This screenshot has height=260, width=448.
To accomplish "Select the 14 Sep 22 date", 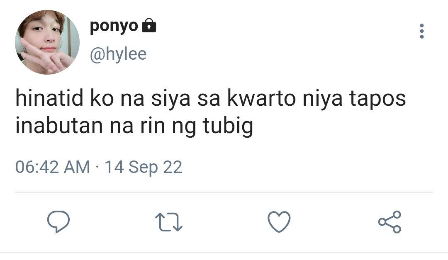I will [144, 167].
